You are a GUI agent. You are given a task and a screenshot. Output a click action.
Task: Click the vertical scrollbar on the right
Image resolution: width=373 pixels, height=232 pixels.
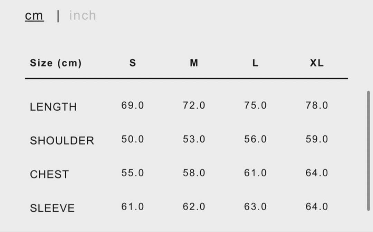click(x=368, y=150)
